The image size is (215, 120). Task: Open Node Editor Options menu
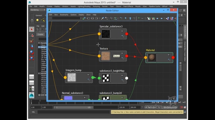pyautogui.click(x=73, y=15)
